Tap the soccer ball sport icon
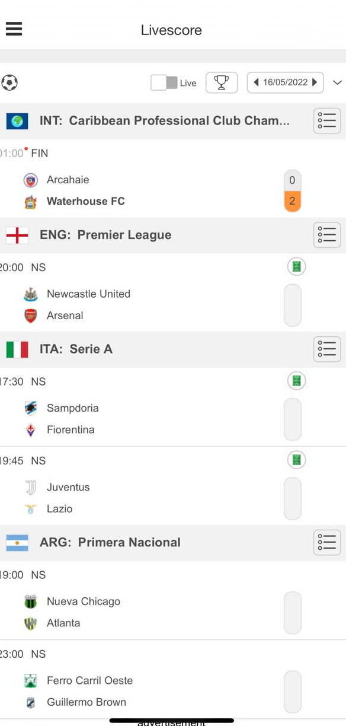This screenshot has height=726, width=346. [x=9, y=82]
